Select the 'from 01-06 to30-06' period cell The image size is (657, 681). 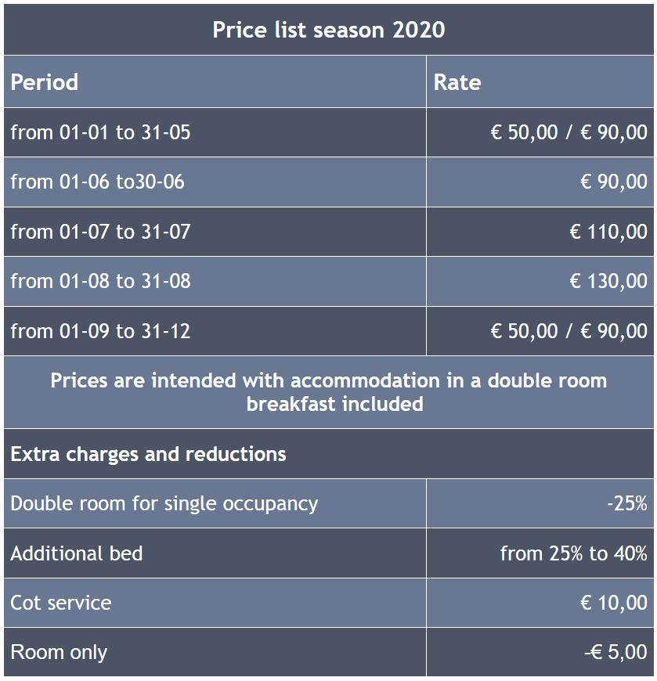97,182
